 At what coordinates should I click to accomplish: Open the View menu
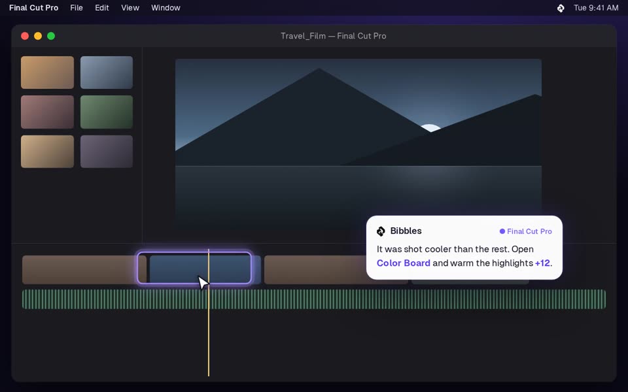(x=130, y=8)
